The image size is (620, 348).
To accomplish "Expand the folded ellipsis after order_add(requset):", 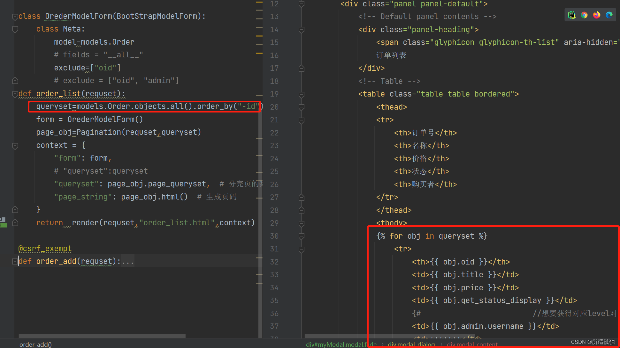I will (x=128, y=262).
